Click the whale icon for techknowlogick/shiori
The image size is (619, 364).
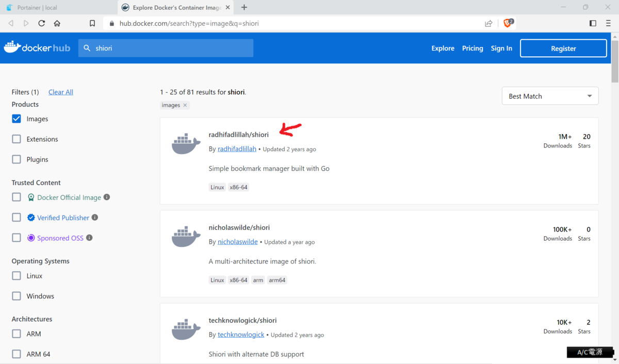pyautogui.click(x=186, y=329)
